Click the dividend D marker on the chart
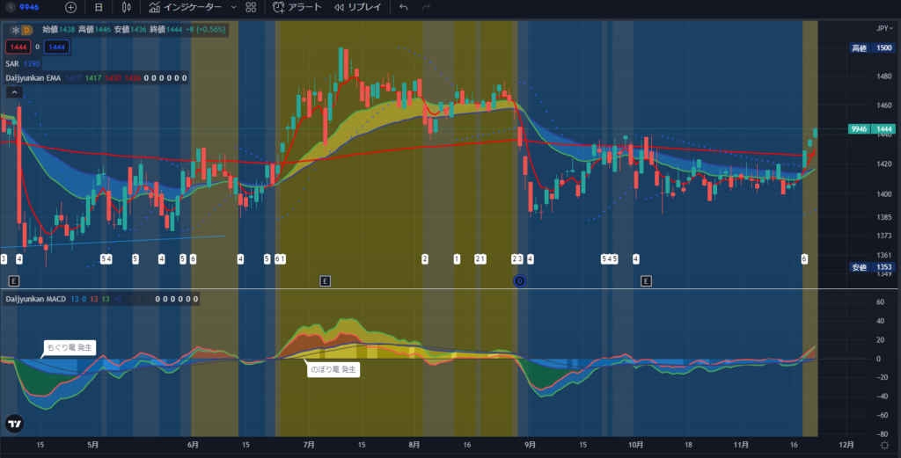Screen dimensions: 901x458 click(x=519, y=280)
